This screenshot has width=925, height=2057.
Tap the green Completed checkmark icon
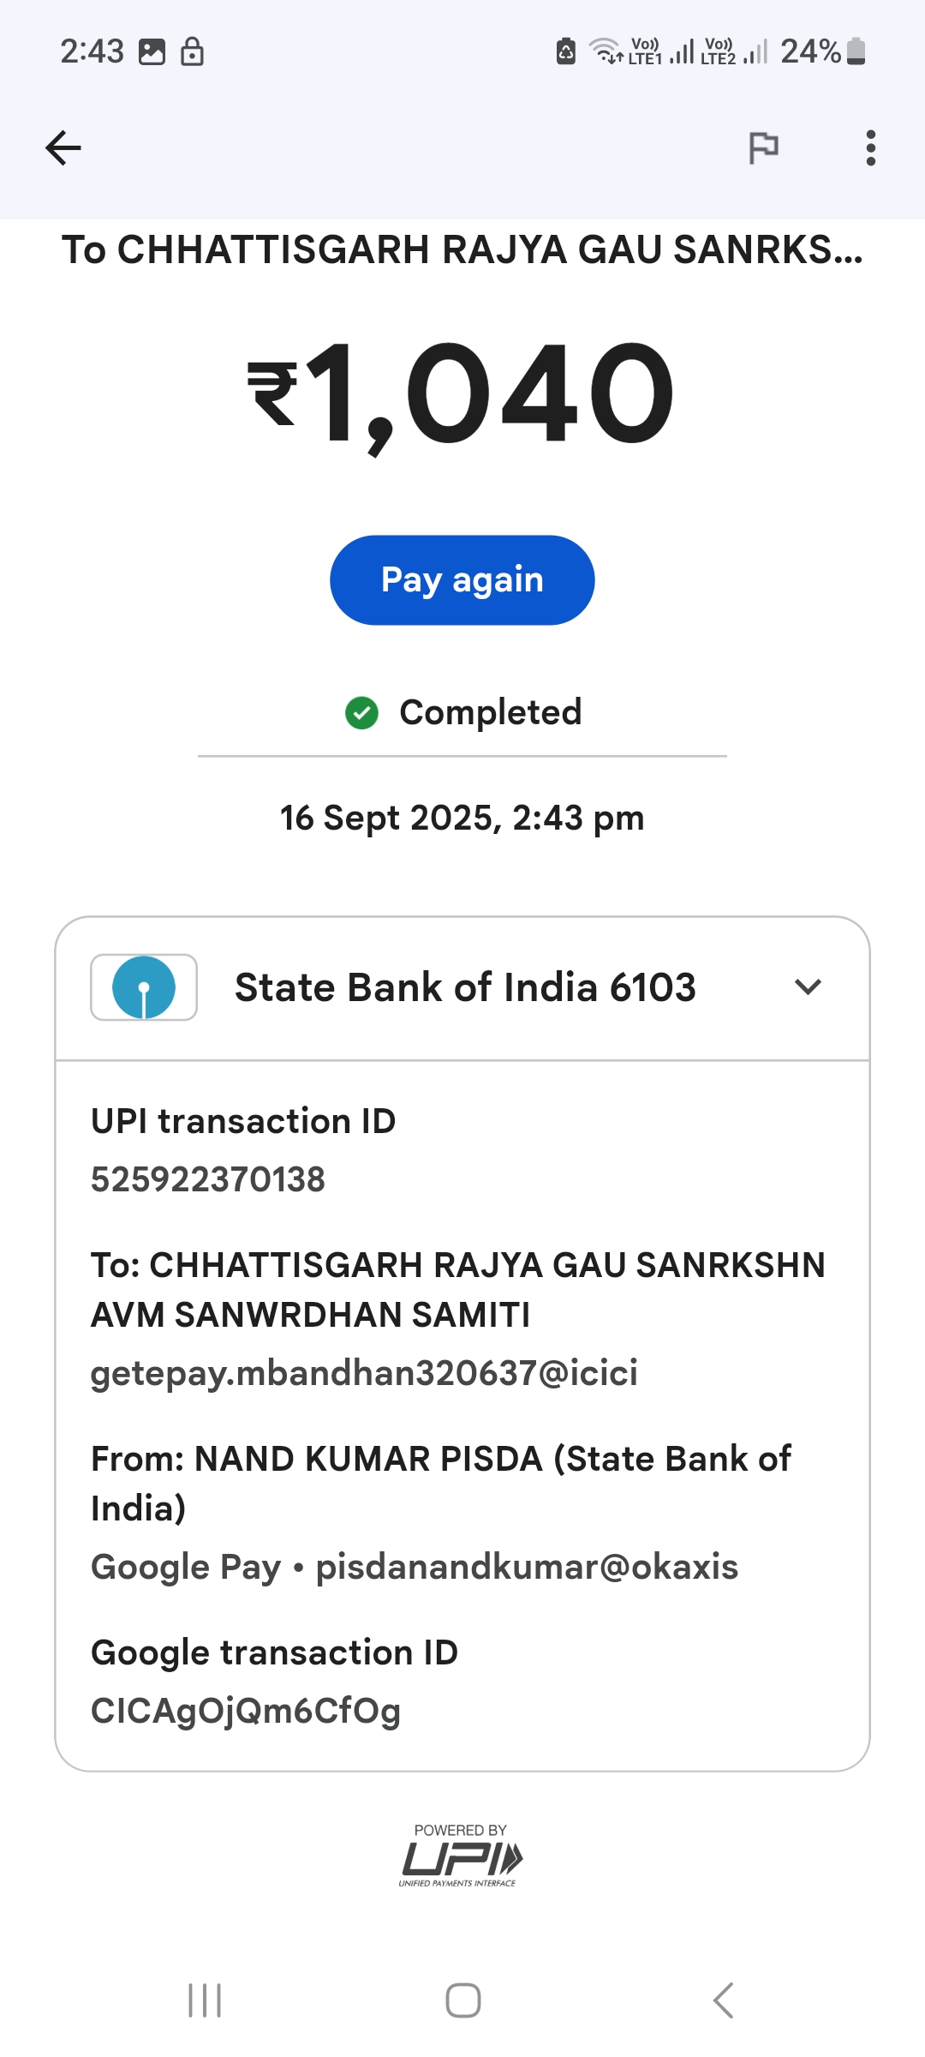click(361, 712)
